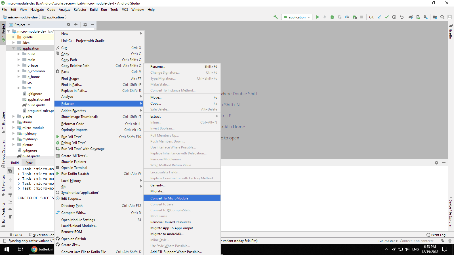Open Search Everywhere magnifier icon

(x=442, y=17)
